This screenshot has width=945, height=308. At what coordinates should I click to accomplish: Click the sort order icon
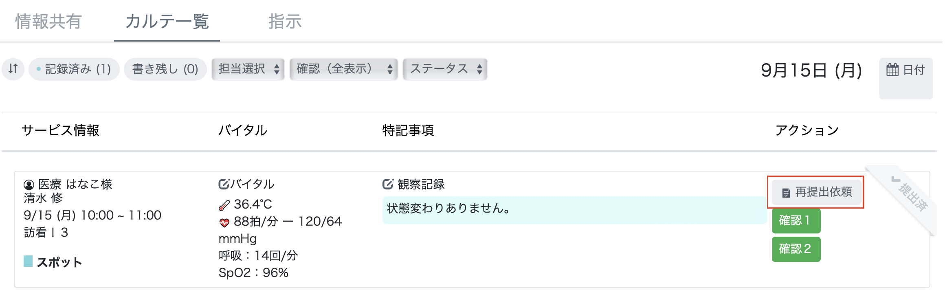click(x=13, y=69)
